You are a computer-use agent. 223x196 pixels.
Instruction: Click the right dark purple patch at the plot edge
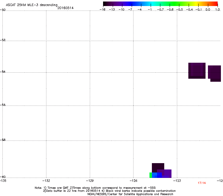click(x=215, y=74)
